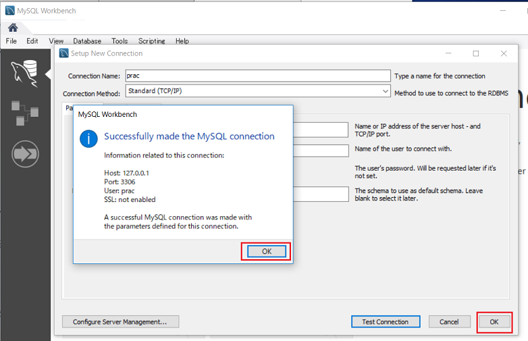
Task: Click 'Method to use to connect to the RDBMS' hint
Action: click(451, 93)
